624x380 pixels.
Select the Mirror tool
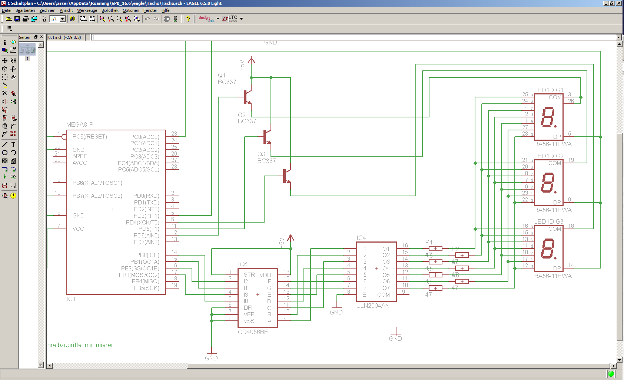5,69
